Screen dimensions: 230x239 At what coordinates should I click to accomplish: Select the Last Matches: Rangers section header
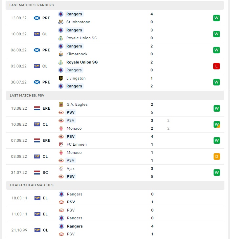pos(115,5)
